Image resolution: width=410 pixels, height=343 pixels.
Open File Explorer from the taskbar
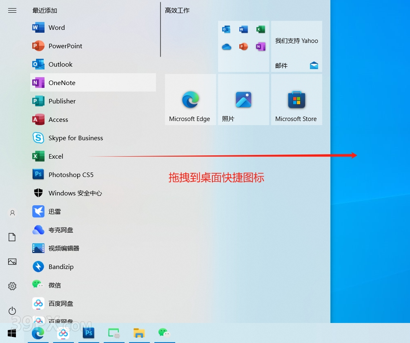139,333
